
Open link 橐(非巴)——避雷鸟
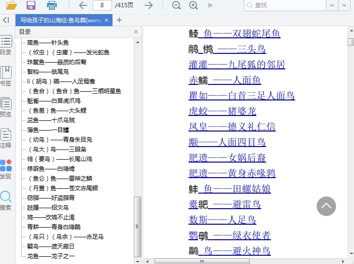tap(225, 204)
